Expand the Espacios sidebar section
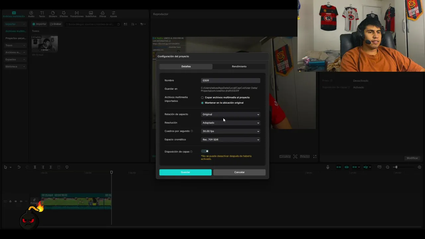The width and height of the screenshot is (425, 239). [x=15, y=59]
